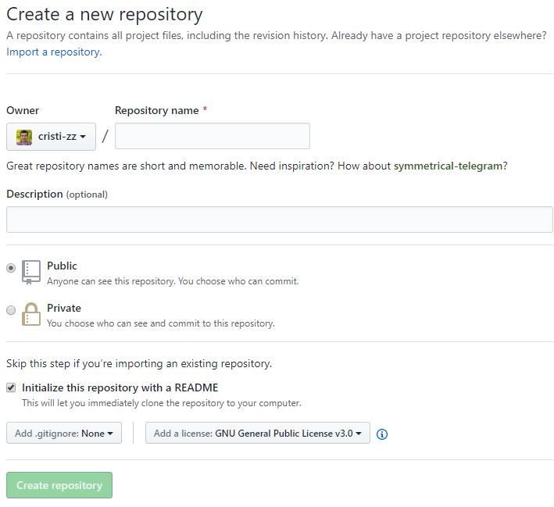The image size is (554, 507).
Task: Click the cristi-zz owner avatar image
Action: pyautogui.click(x=24, y=137)
